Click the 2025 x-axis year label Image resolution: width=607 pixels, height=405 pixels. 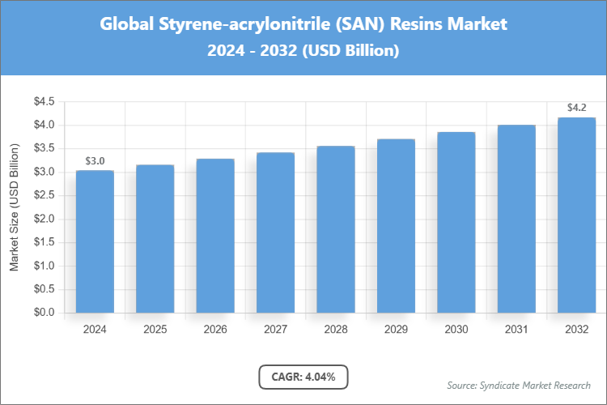pyautogui.click(x=155, y=330)
